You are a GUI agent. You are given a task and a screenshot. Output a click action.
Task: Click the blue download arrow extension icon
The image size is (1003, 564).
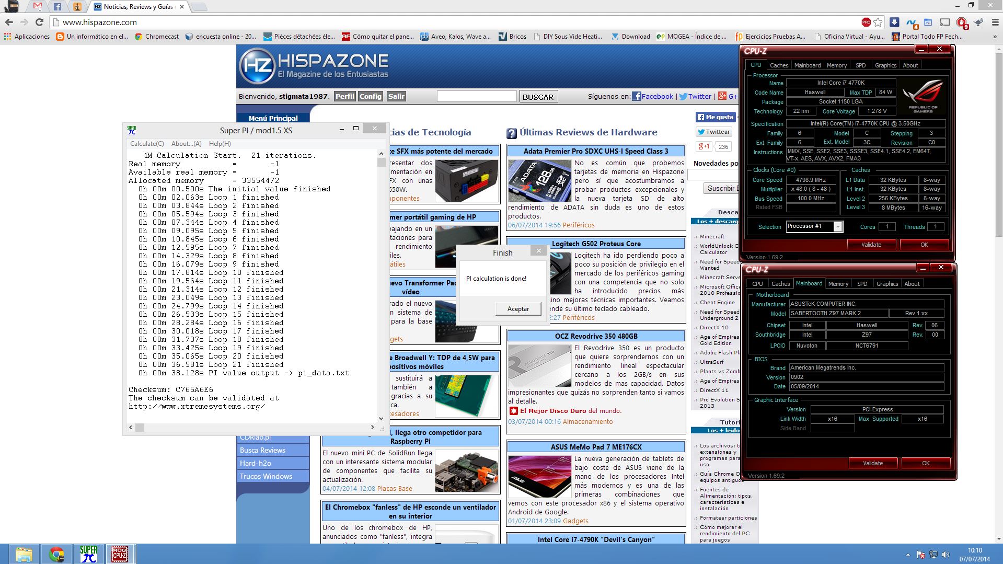click(894, 22)
